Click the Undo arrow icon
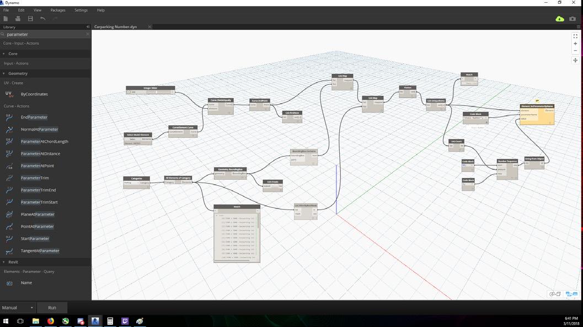This screenshot has width=583, height=327. click(43, 19)
